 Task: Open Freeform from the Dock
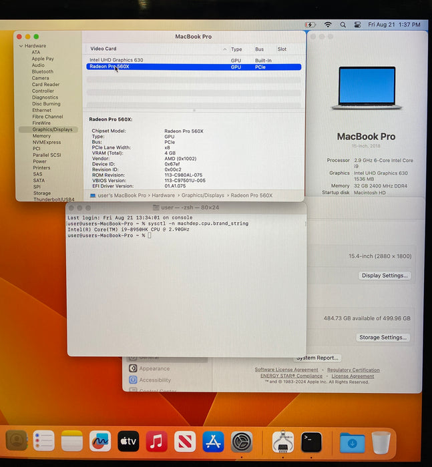[100, 441]
